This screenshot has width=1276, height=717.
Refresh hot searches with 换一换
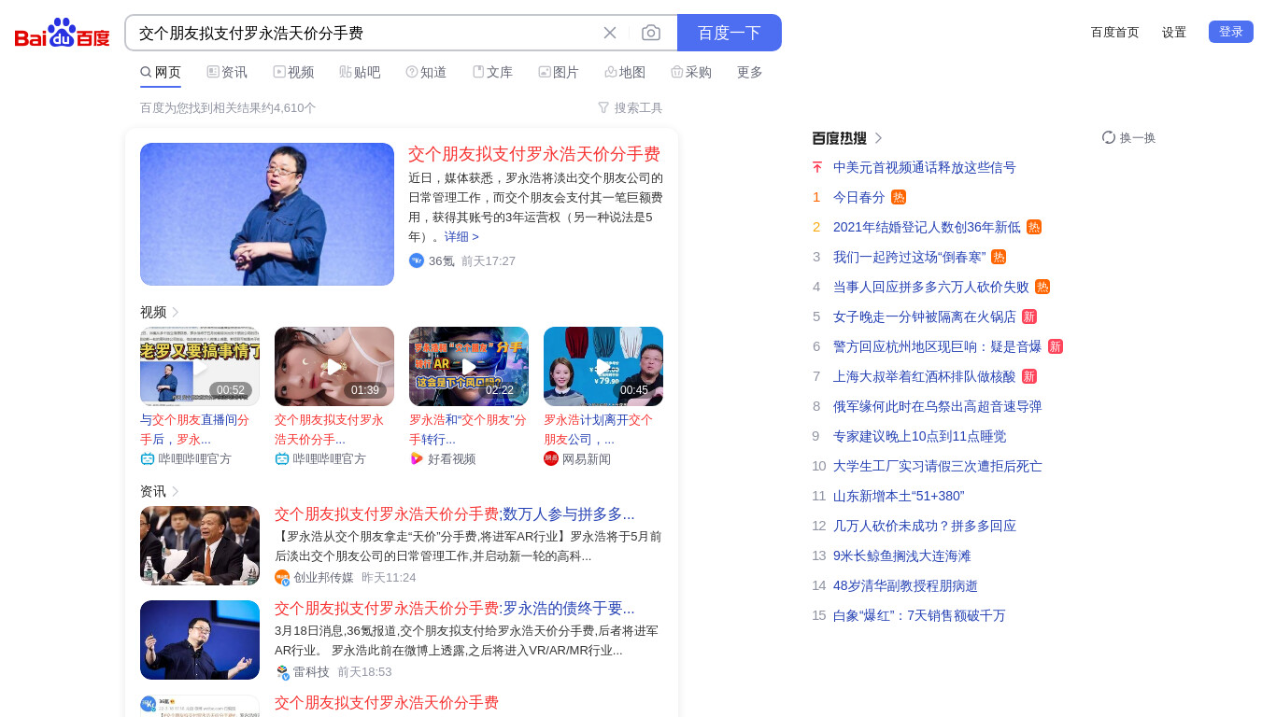pyautogui.click(x=1128, y=137)
